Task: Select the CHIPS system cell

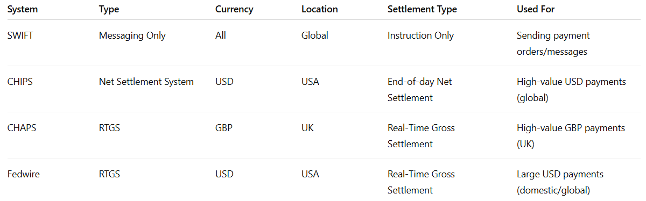Action: click(x=19, y=82)
